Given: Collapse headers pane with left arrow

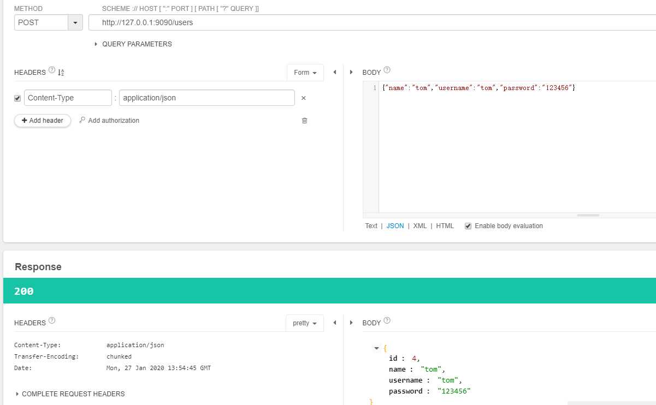Looking at the screenshot, I should [x=334, y=72].
